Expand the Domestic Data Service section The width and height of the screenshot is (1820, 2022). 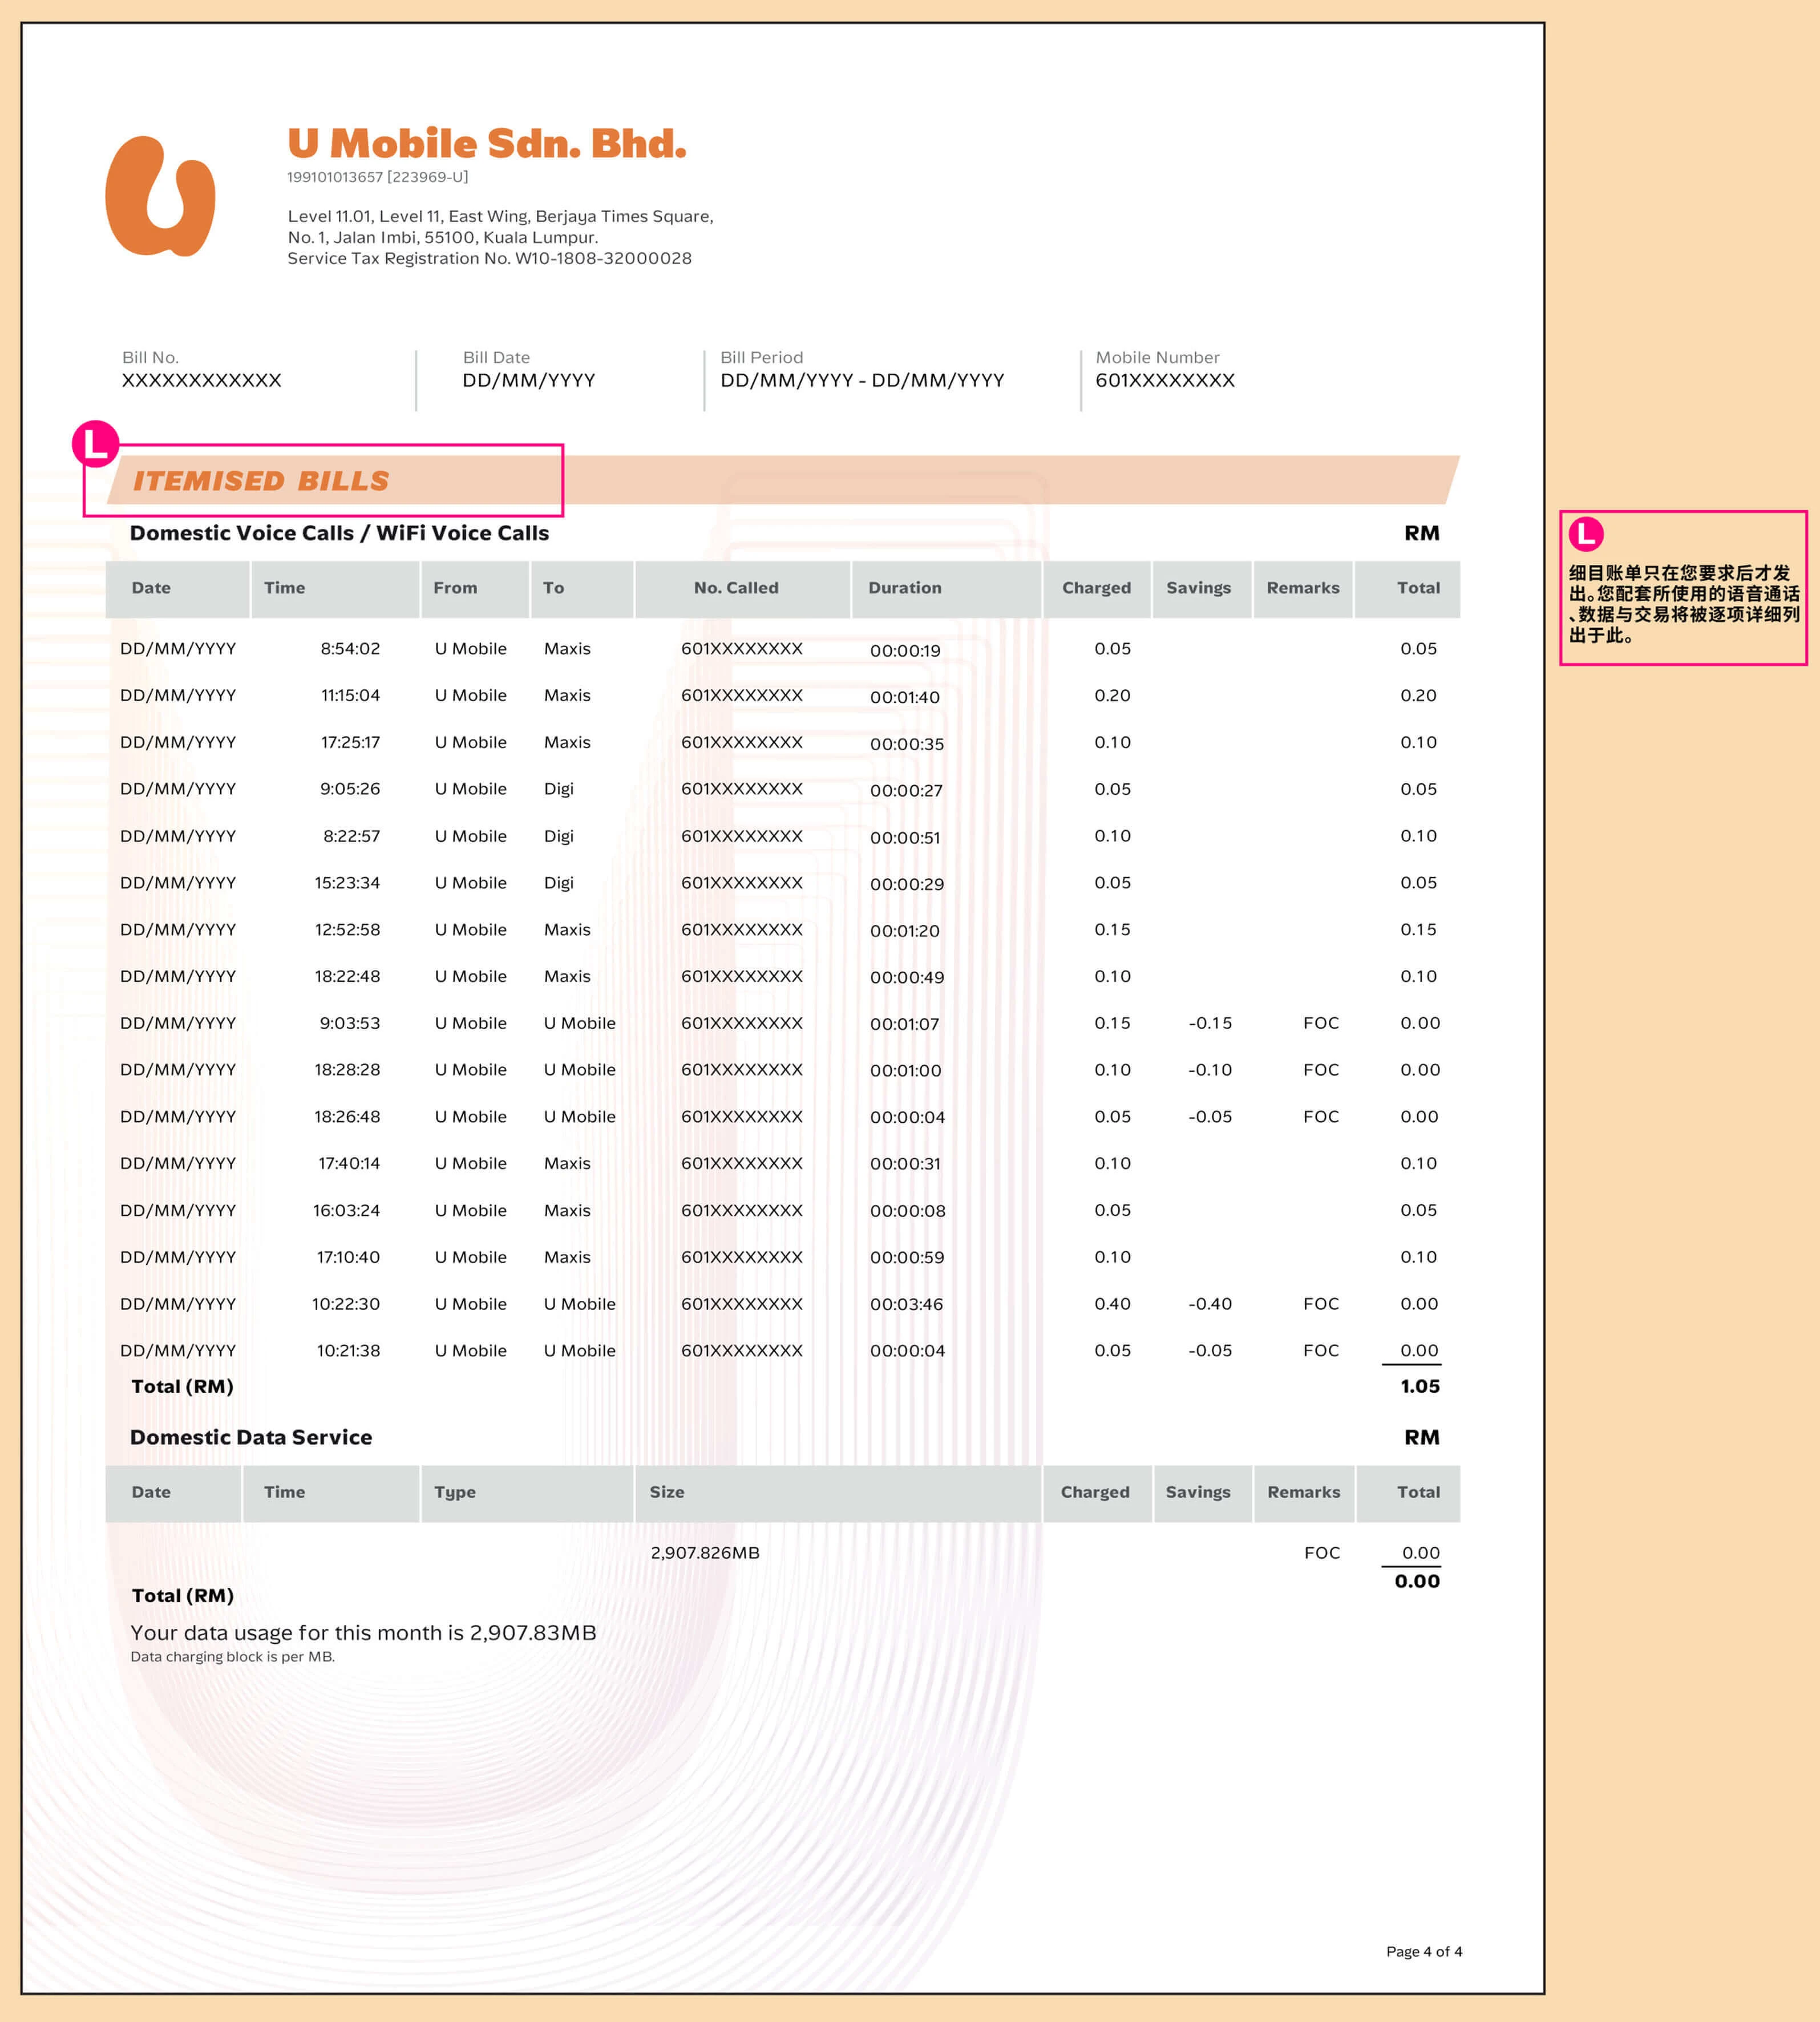[250, 1437]
